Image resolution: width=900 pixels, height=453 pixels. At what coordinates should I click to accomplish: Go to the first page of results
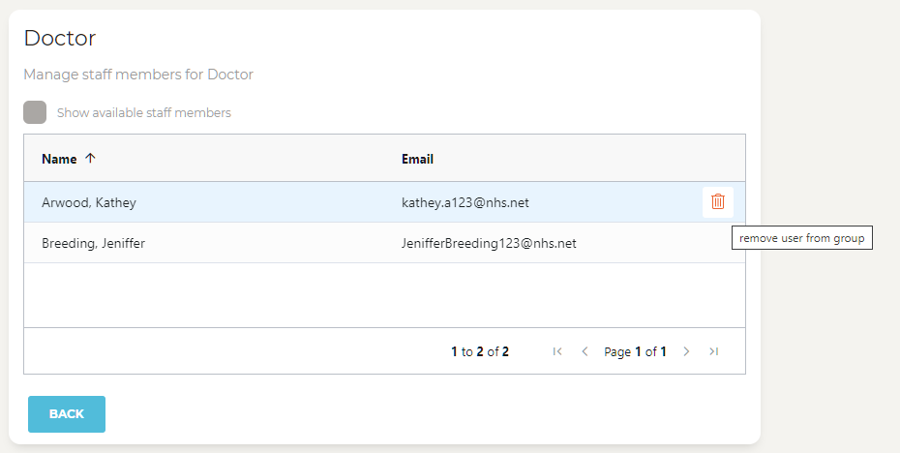(x=557, y=351)
